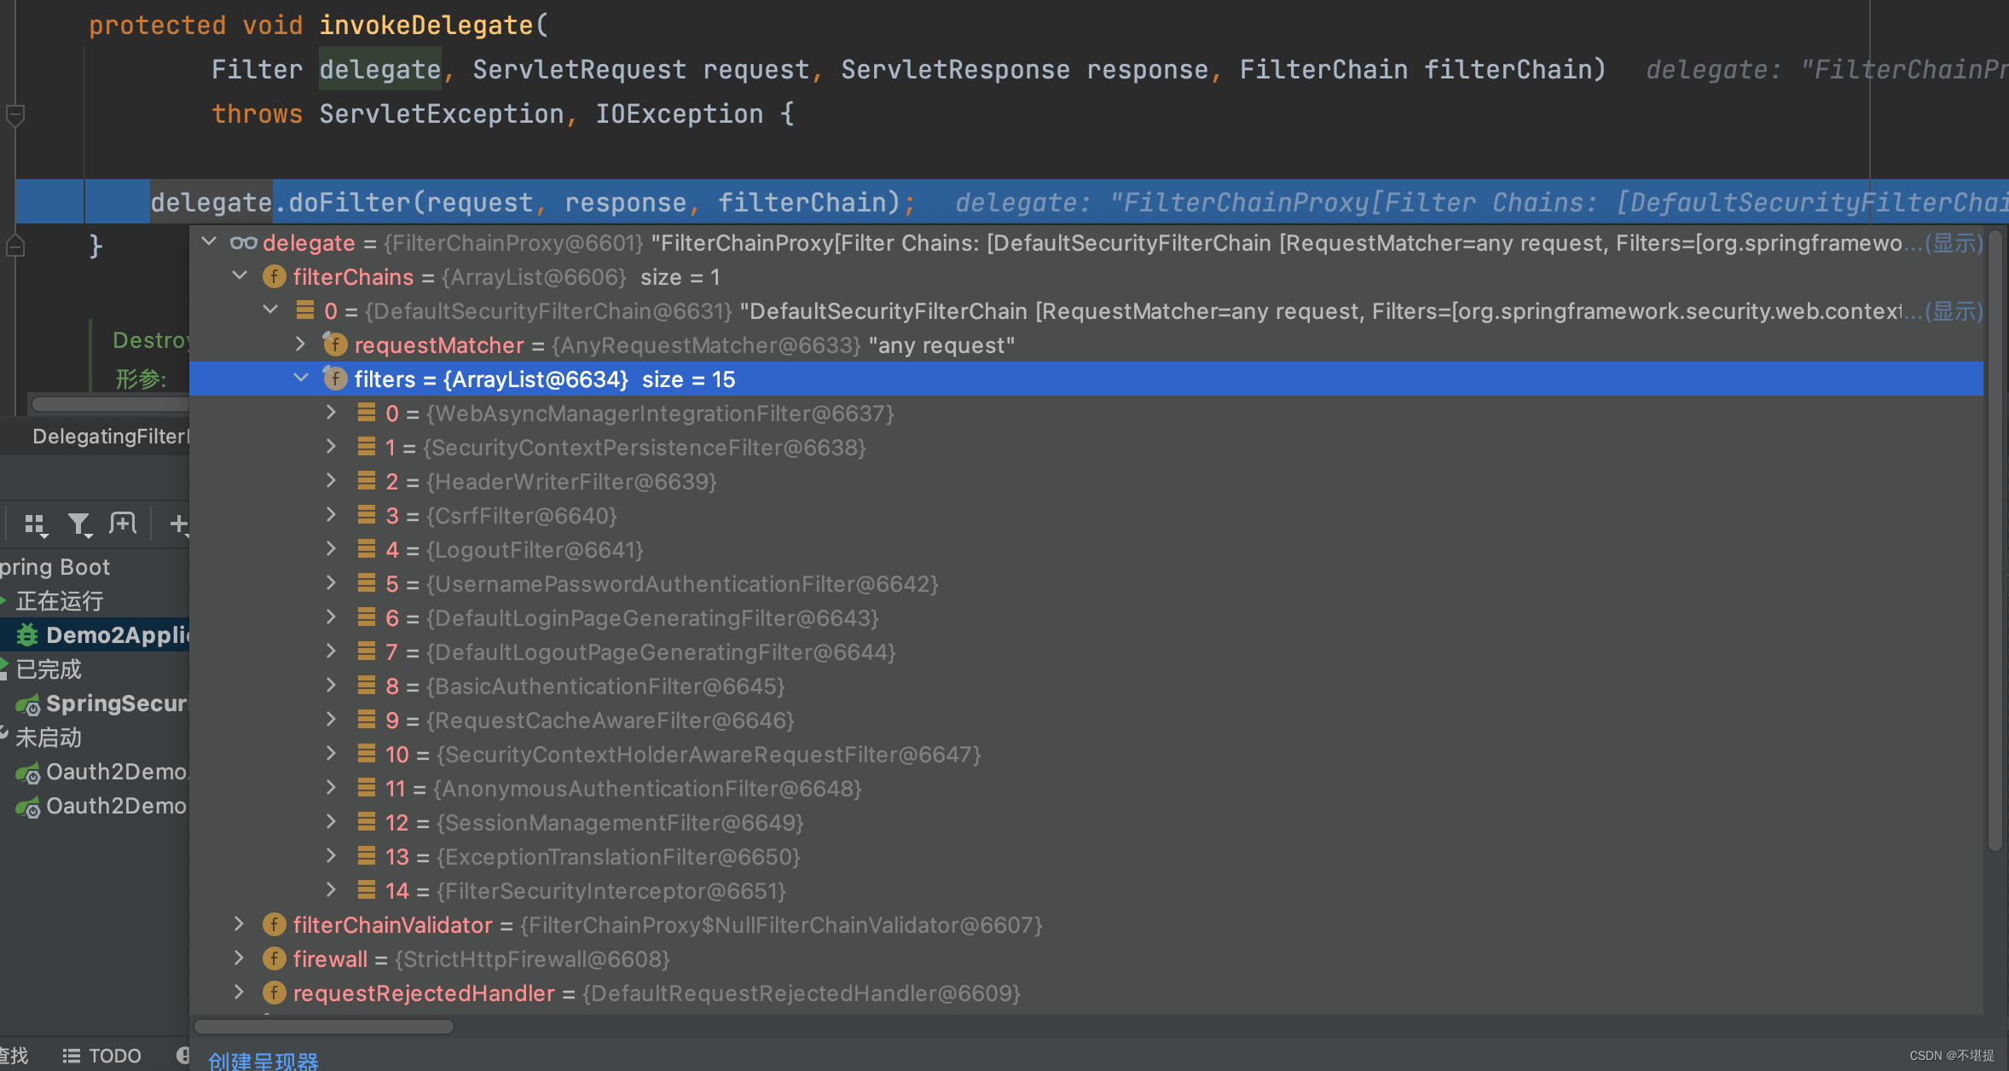The height and width of the screenshot is (1071, 2009).
Task: Select the SecurityContextHolderAwareRequestFilter row
Action: click(x=1086, y=754)
